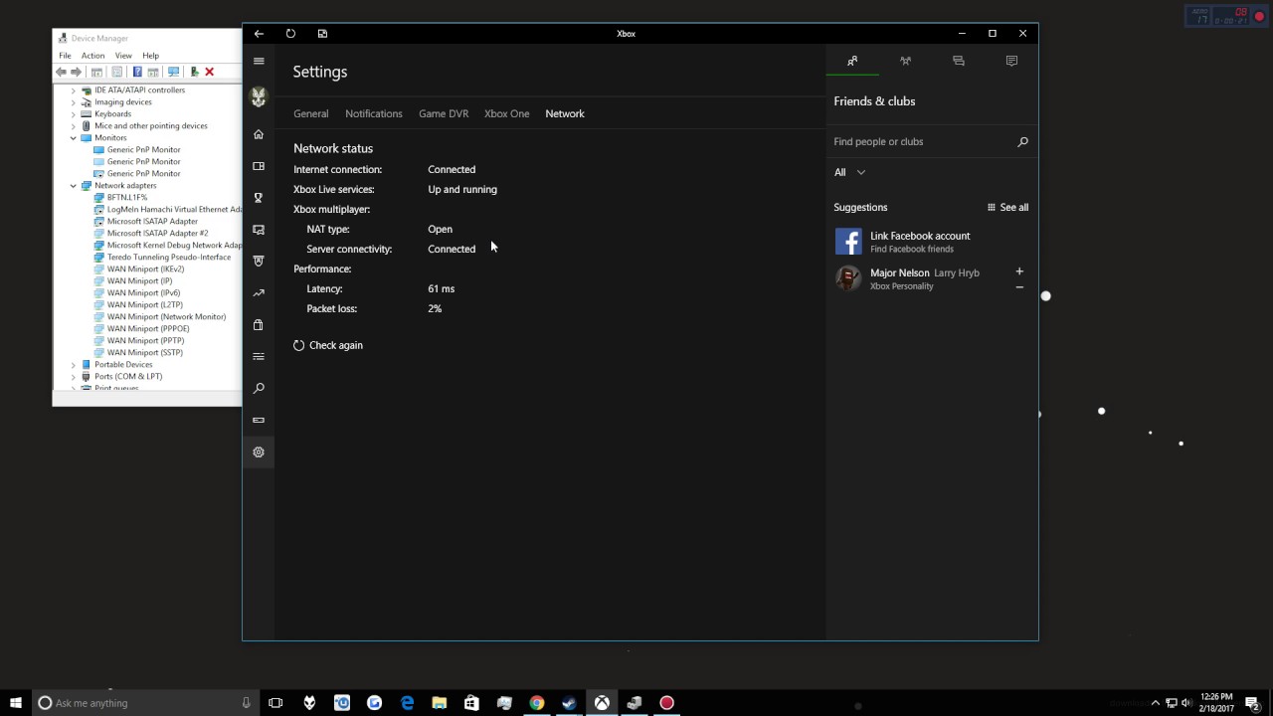Open Google Chrome from the taskbar

tap(537, 703)
